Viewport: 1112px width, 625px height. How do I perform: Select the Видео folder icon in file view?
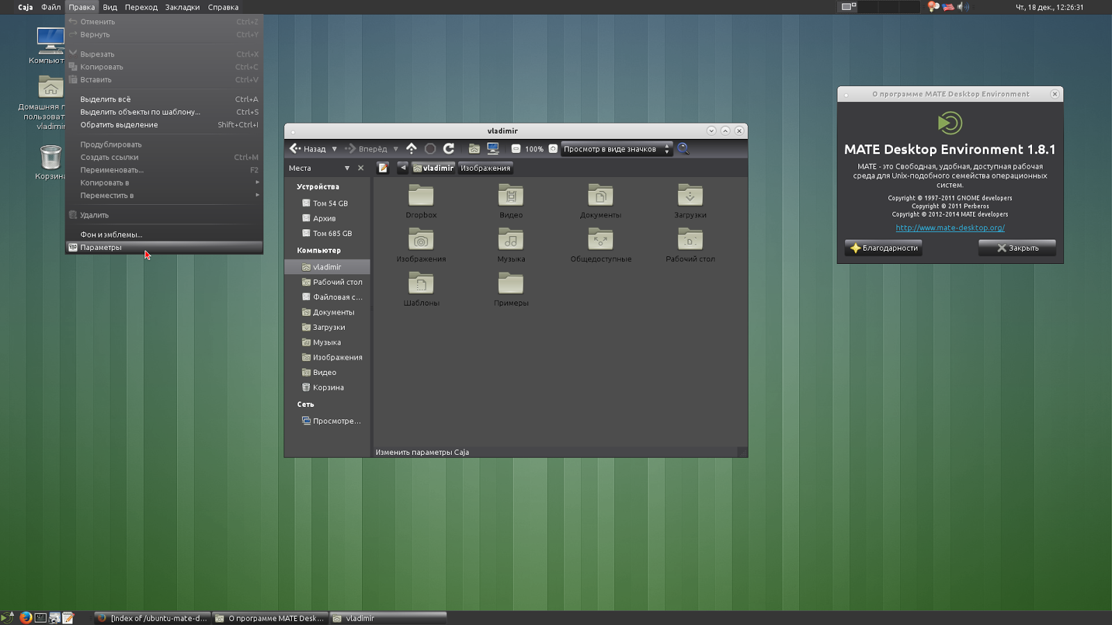(x=511, y=196)
